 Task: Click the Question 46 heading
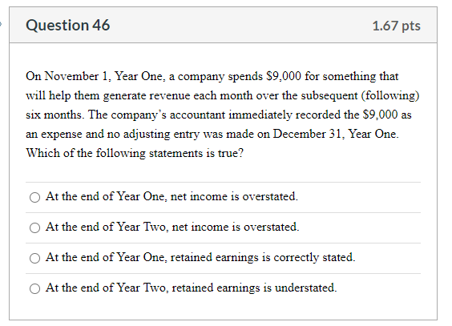point(68,26)
